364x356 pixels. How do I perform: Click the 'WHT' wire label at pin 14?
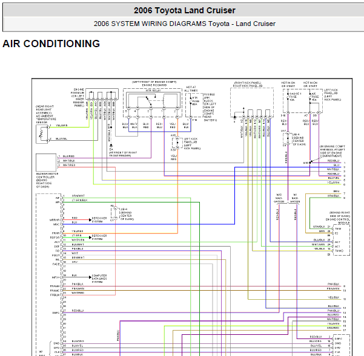[74, 253]
